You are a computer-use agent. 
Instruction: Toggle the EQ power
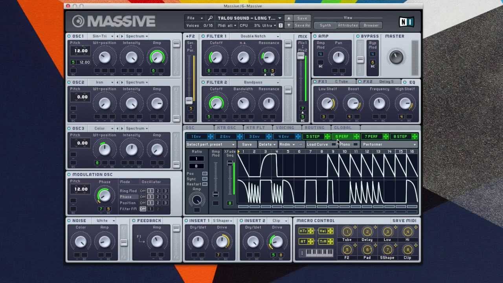pyautogui.click(x=405, y=82)
